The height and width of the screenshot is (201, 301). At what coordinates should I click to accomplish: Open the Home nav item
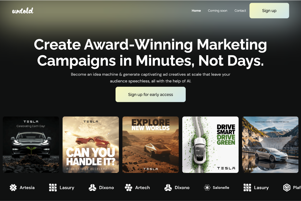pyautogui.click(x=196, y=11)
